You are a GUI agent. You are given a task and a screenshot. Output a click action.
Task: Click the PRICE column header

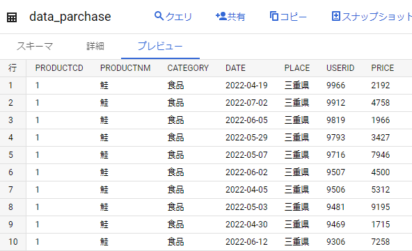point(383,68)
